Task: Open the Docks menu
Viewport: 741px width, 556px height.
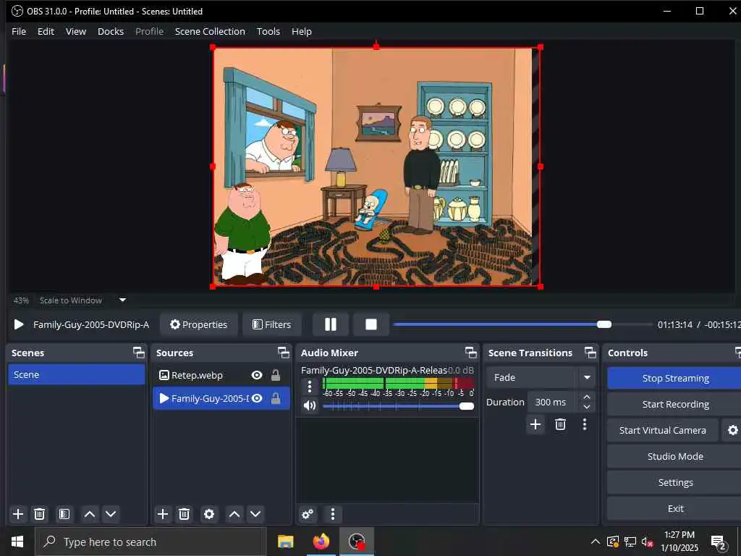Action: (x=111, y=31)
